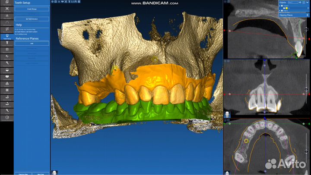This screenshot has height=175, width=311.
Task: Click the skull icon in coronal slice view
Action: (x=227, y=115)
